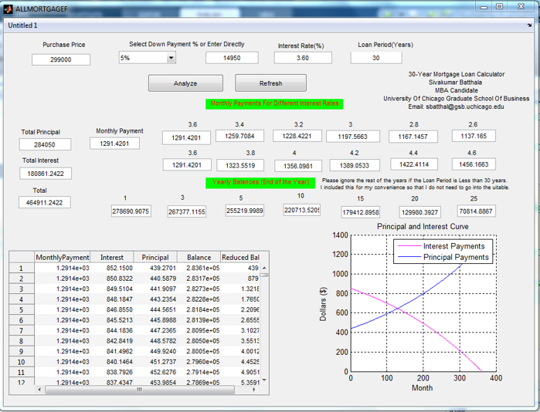Click the table's scroll-right arrow
Viewport: 540px width, 412px height.
click(x=254, y=390)
